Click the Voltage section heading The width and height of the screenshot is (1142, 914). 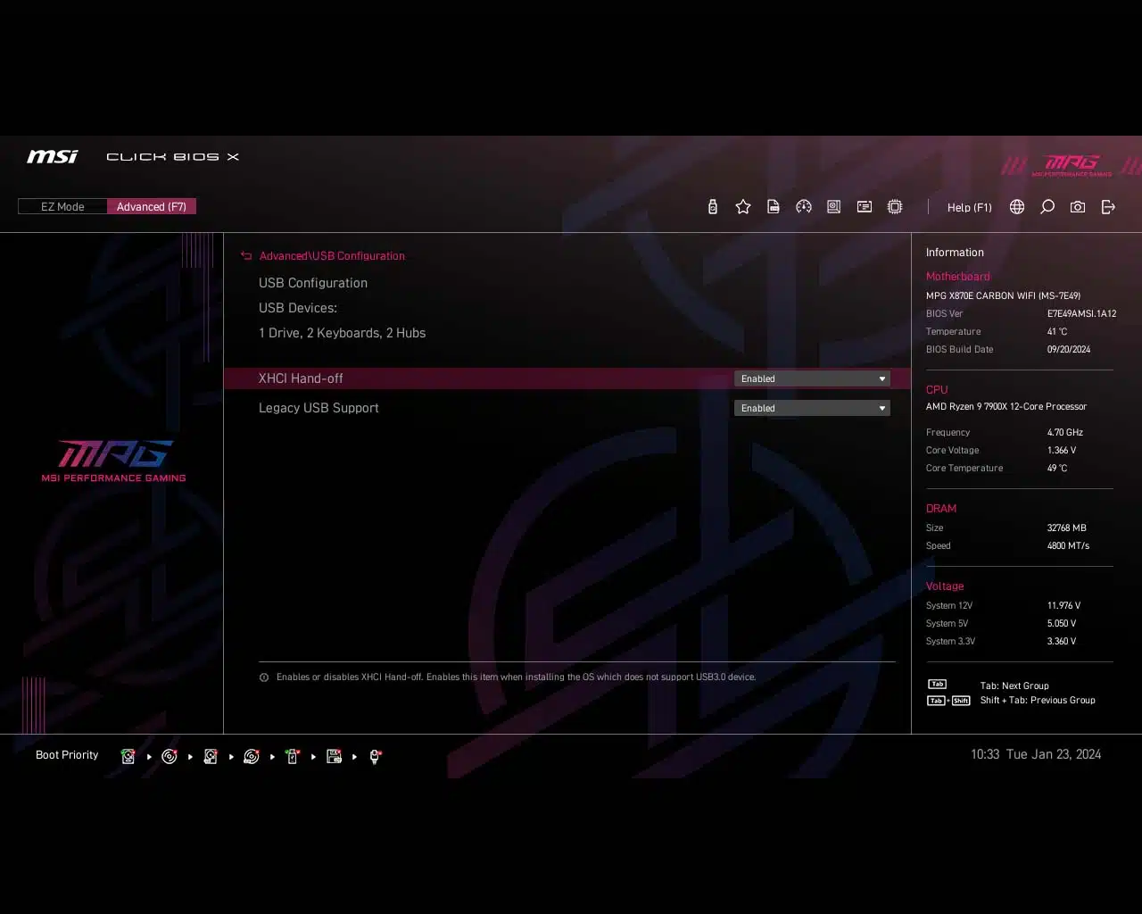945,586
